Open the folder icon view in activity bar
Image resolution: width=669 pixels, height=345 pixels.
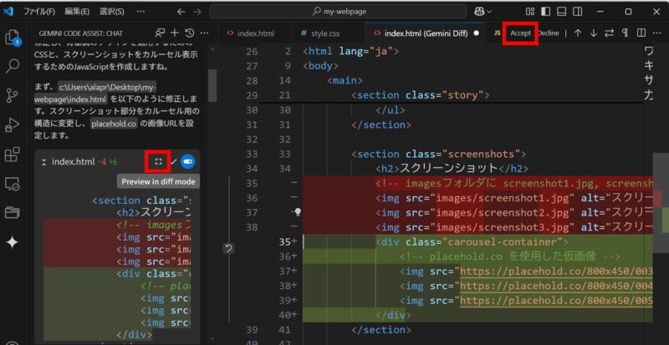point(12,212)
